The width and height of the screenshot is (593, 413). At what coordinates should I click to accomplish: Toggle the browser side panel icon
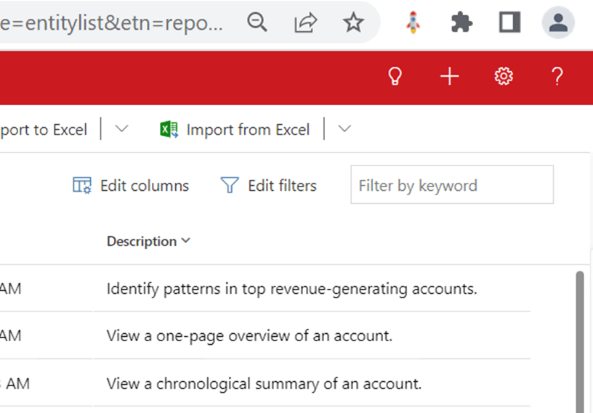click(509, 23)
